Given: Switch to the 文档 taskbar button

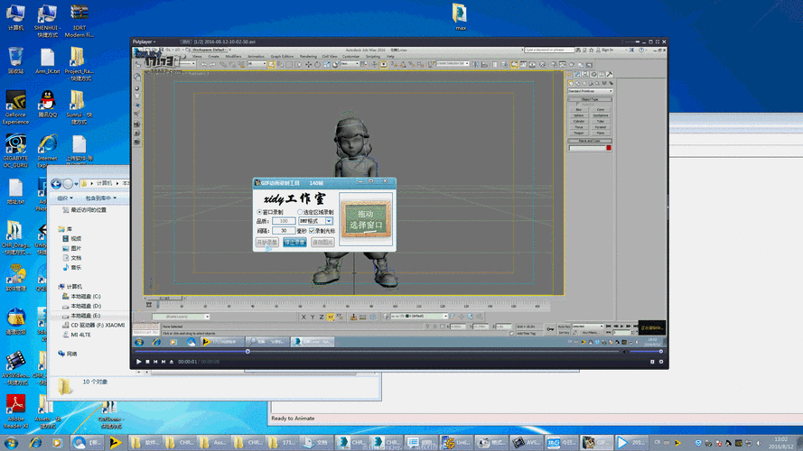Looking at the screenshot, I should [x=315, y=442].
